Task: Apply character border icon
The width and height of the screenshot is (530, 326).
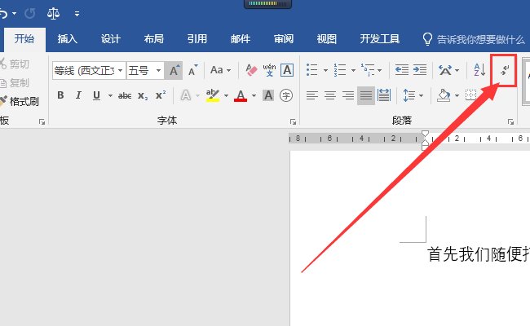Action: coord(287,70)
